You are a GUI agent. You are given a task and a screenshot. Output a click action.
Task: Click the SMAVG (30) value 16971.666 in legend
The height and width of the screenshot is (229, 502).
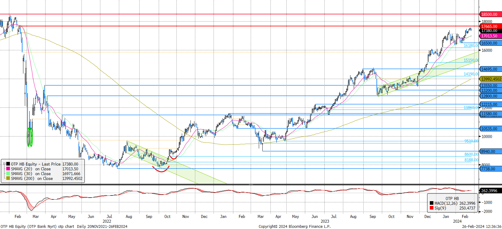click(71, 174)
